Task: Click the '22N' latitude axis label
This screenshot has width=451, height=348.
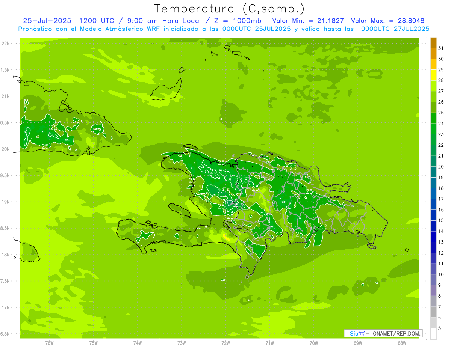Action: tap(6, 44)
